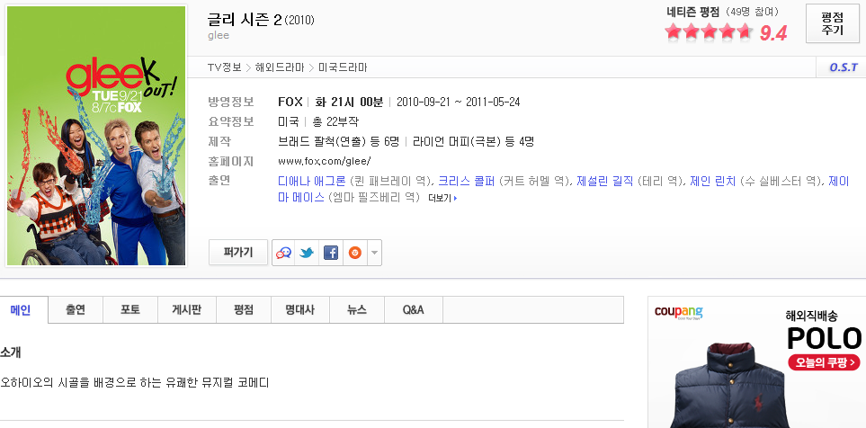866x428 pixels.
Task: Share on Facebook icon
Action: (331, 253)
